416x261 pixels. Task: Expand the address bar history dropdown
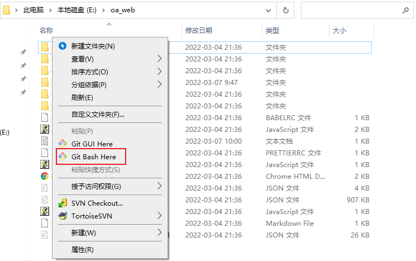pyautogui.click(x=269, y=11)
